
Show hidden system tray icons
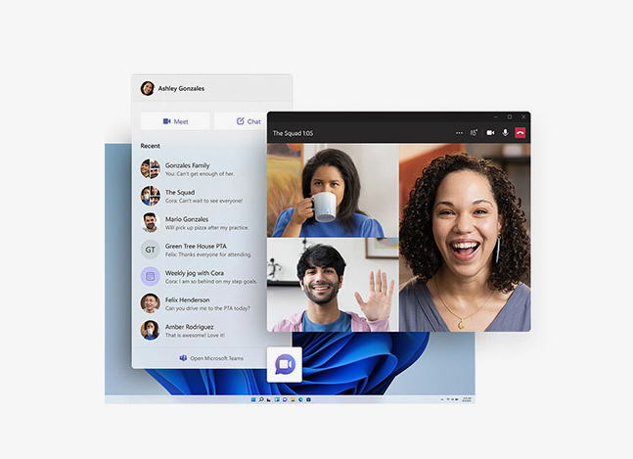(x=442, y=399)
